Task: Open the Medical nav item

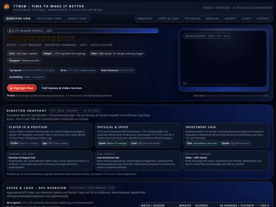Action: [213, 18]
